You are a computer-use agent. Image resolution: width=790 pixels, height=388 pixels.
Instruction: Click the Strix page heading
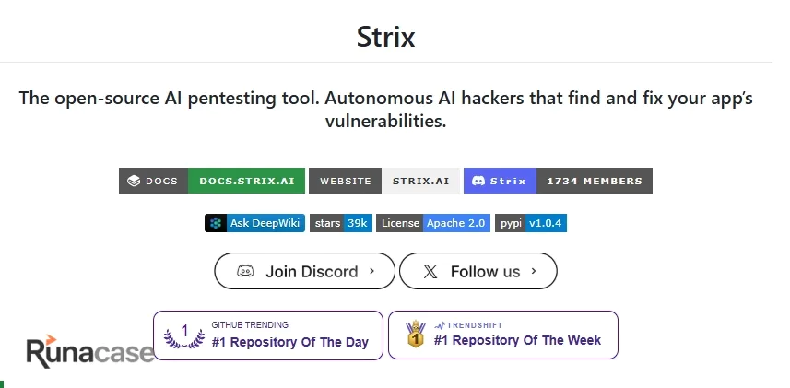386,37
